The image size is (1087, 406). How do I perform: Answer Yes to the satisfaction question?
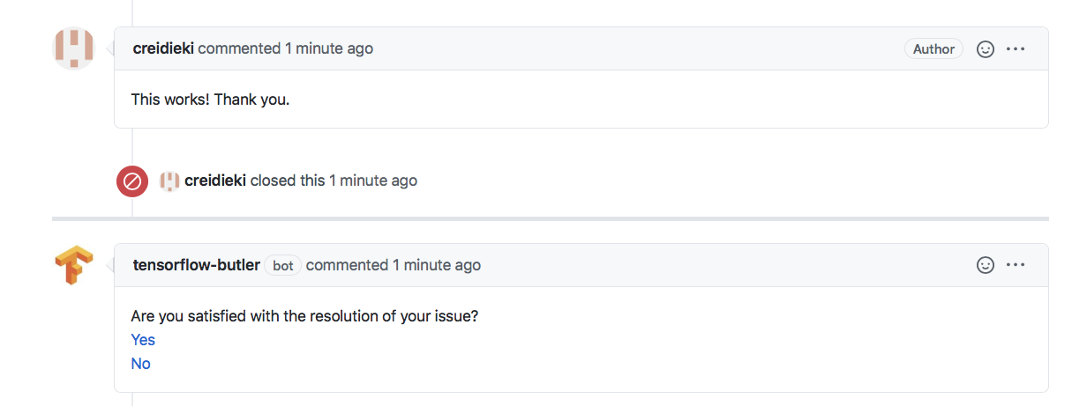[143, 340]
